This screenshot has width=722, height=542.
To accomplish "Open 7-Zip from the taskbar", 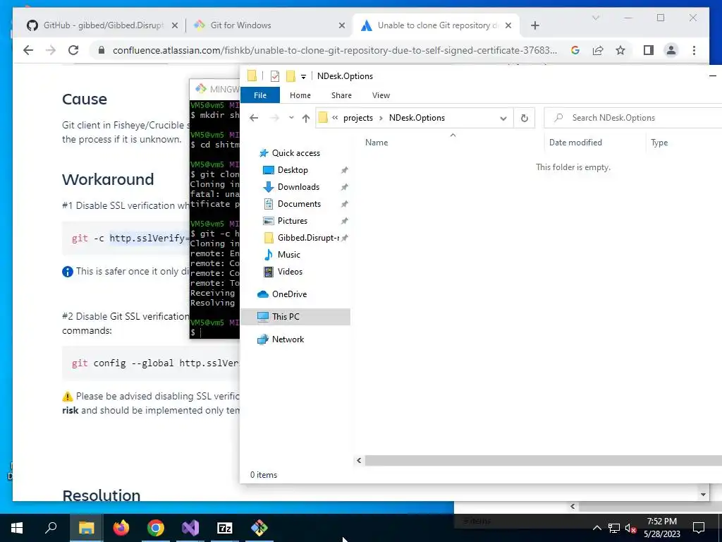I will (225, 528).
